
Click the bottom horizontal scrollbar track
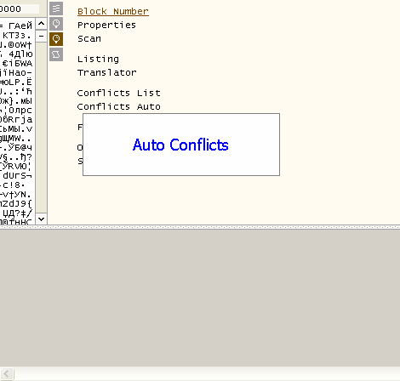click(x=207, y=374)
